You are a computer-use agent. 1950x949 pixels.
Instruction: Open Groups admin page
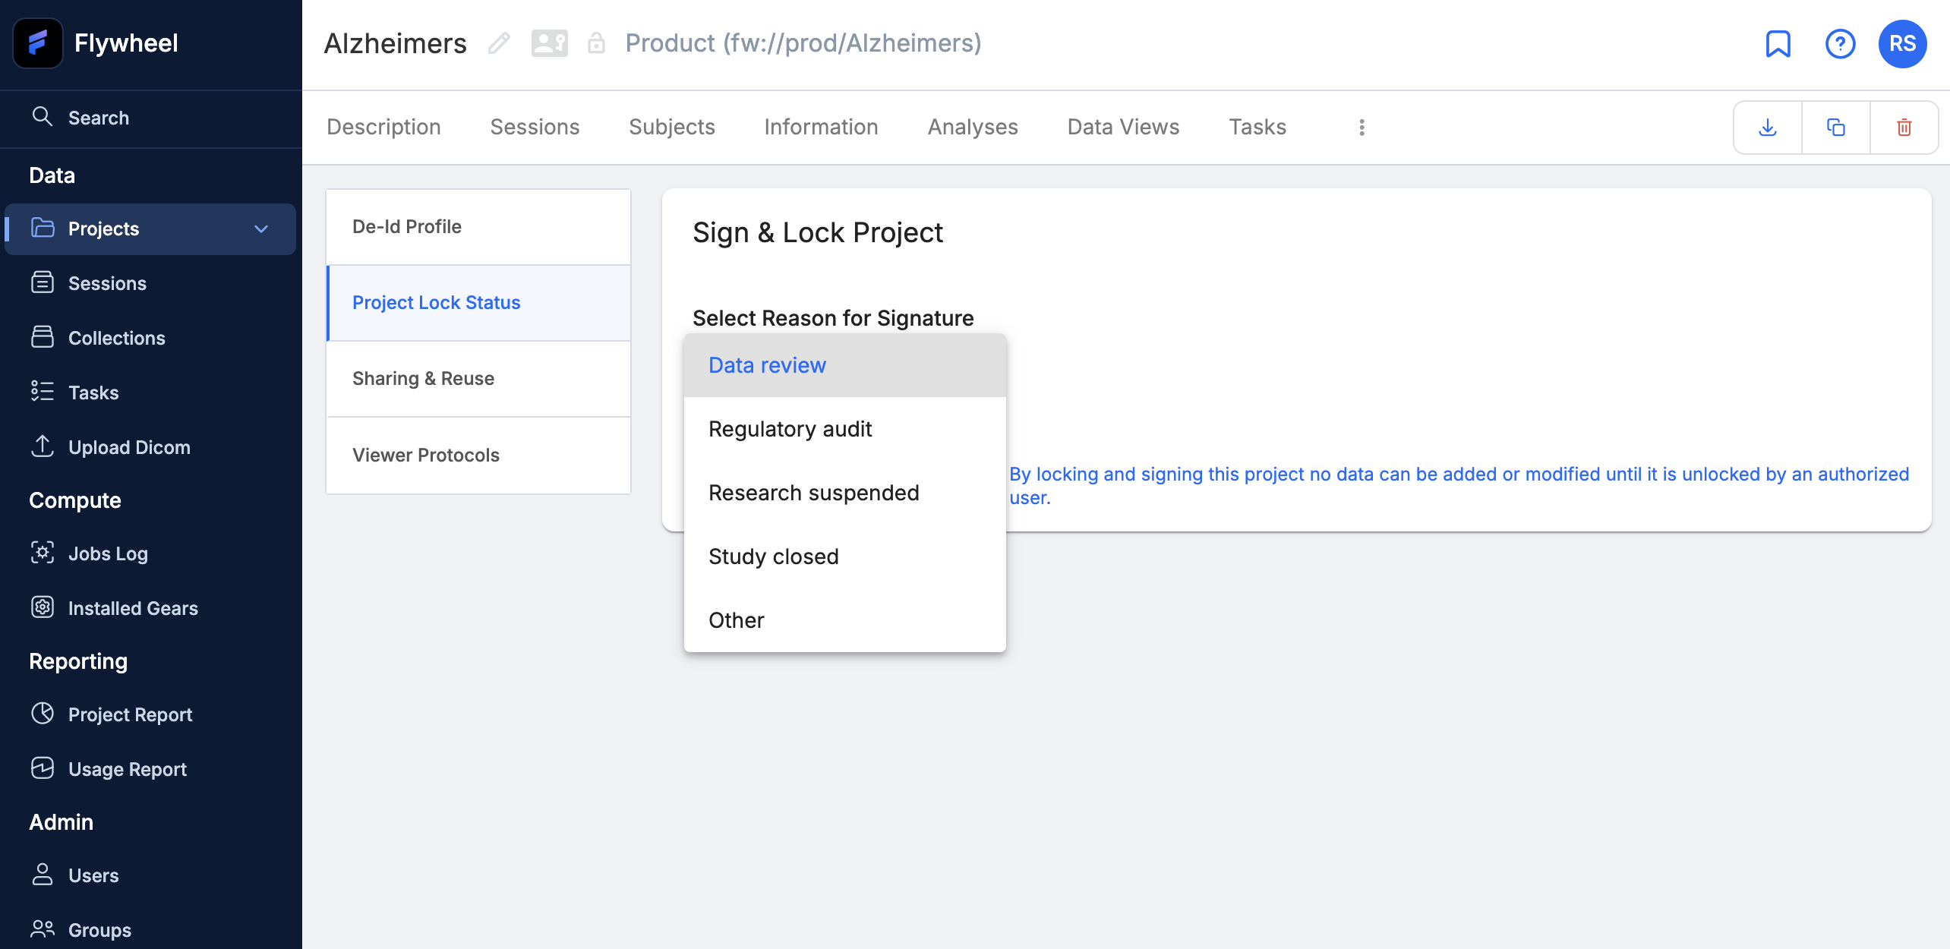[151, 930]
